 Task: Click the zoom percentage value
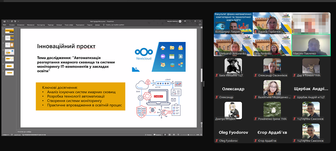[x=197, y=135]
